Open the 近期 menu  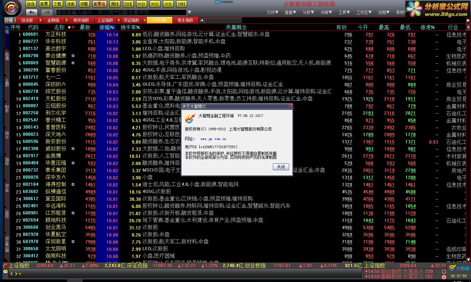(384, 12)
